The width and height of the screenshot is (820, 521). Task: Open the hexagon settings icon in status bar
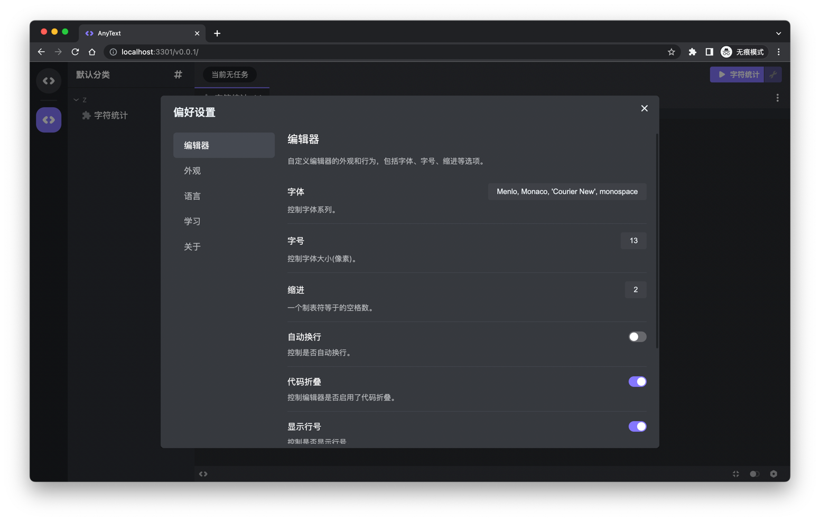[774, 474]
